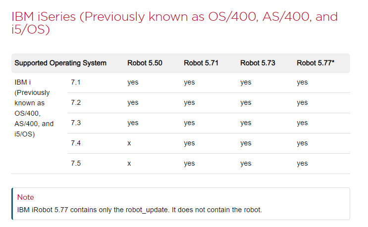Click the Robot 5.50 column header

[x=145, y=63]
